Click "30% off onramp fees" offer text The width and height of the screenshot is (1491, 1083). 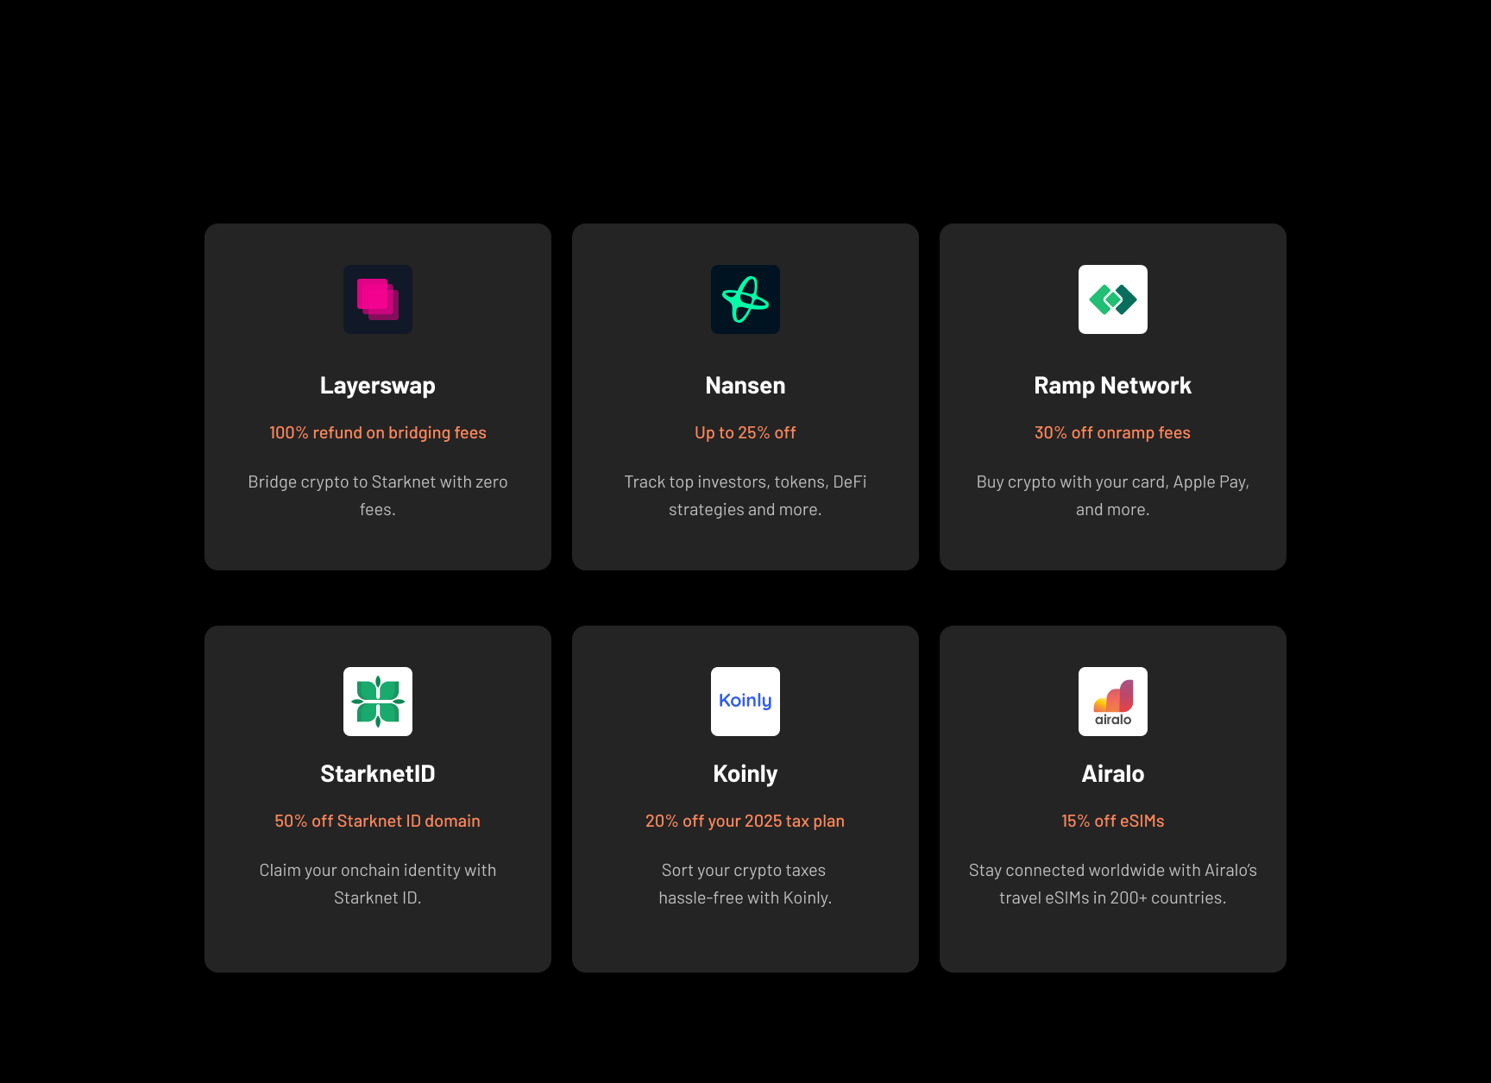tap(1113, 433)
